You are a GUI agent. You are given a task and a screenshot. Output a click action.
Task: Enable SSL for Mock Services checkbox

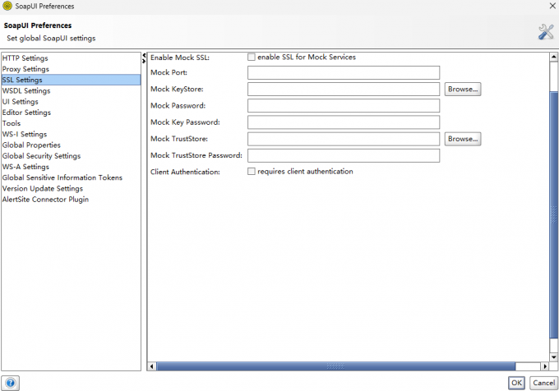(252, 57)
